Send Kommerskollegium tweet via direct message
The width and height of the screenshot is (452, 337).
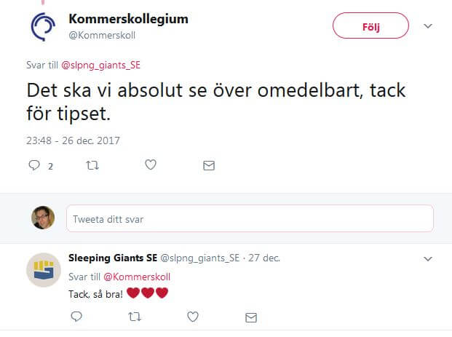coord(209,165)
